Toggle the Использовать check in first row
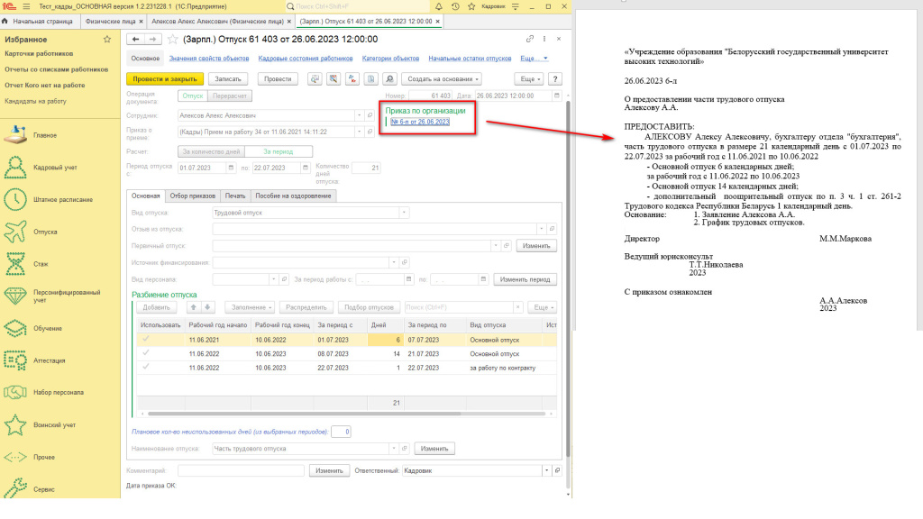 145,340
